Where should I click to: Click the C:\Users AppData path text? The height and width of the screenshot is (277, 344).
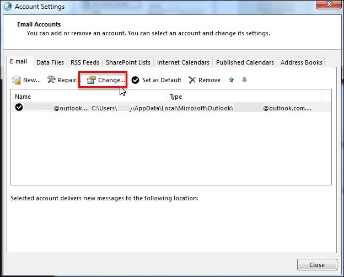pyautogui.click(x=162, y=108)
